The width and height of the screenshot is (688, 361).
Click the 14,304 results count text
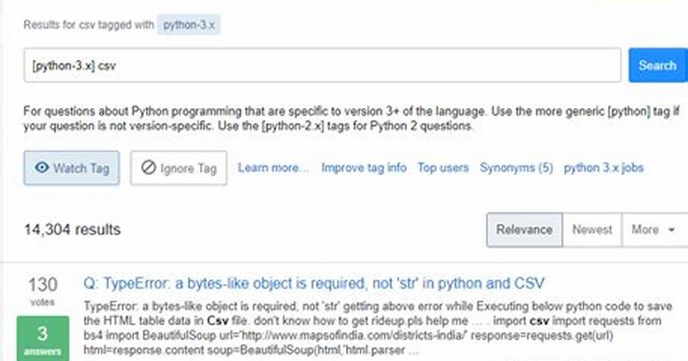pyautogui.click(x=72, y=229)
